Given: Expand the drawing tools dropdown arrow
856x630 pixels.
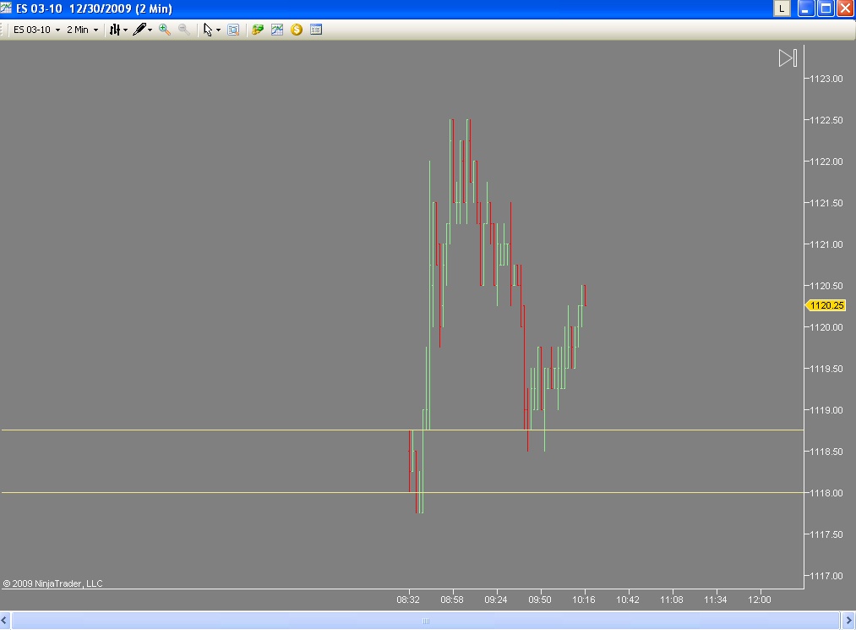Looking at the screenshot, I should click(150, 30).
